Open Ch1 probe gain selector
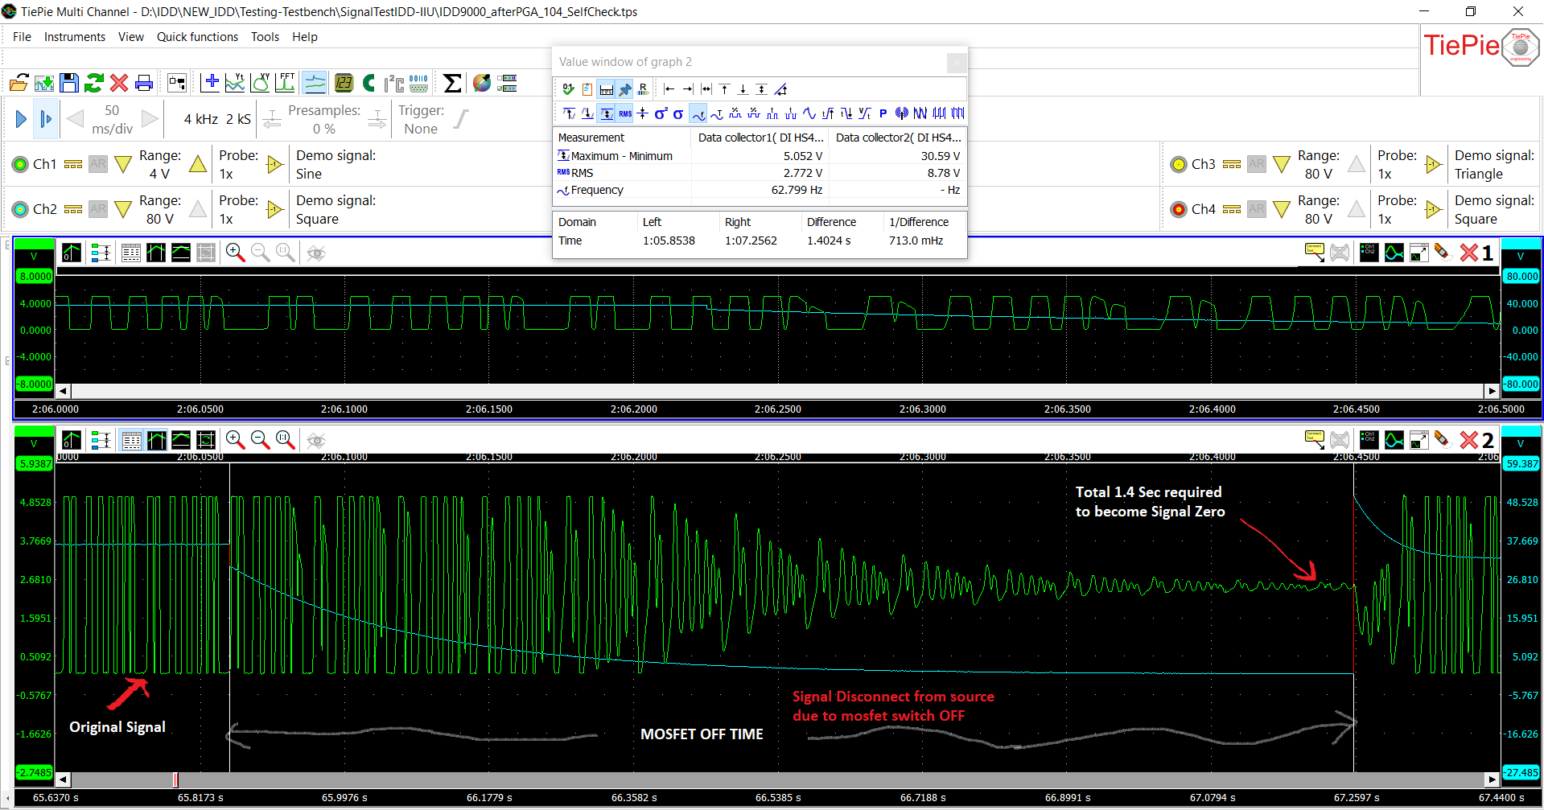1544x810 pixels. pos(275,164)
